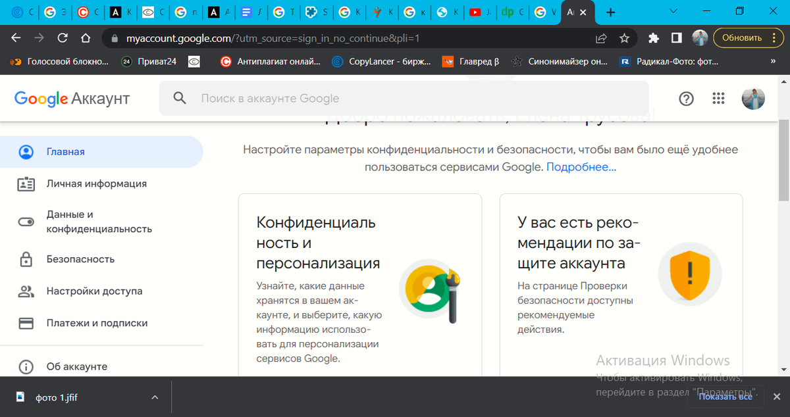Open the Chrome profile avatar in toolbar
The height and width of the screenshot is (417, 790).
point(700,38)
